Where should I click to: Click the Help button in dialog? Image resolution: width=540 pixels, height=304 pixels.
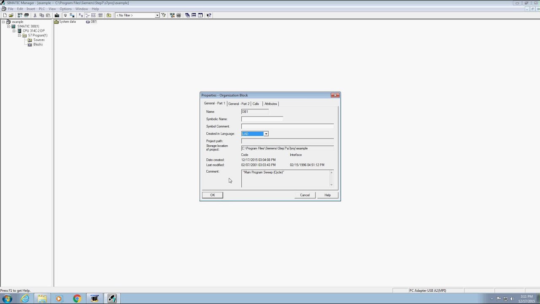(328, 195)
